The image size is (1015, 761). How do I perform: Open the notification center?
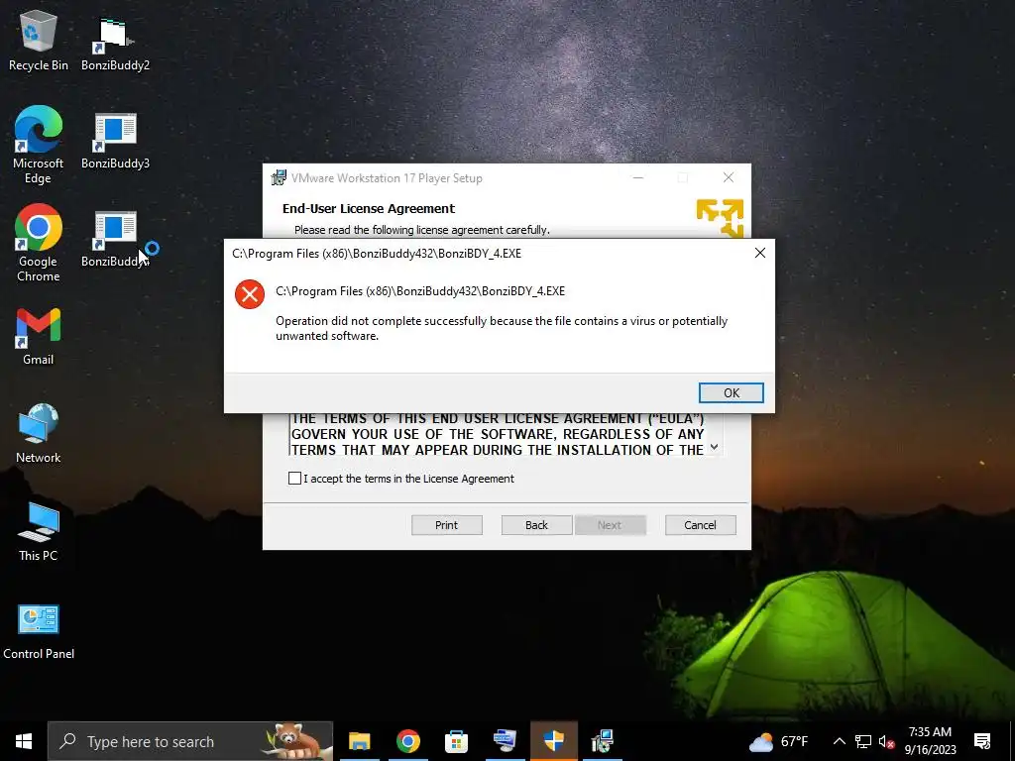coord(982,741)
